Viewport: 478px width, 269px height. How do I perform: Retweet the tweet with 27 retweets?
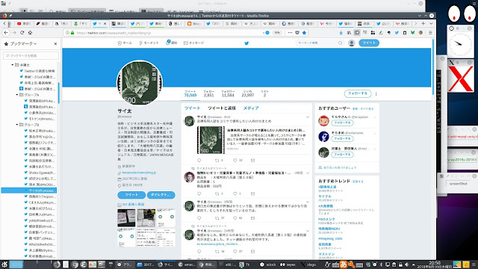[217, 218]
